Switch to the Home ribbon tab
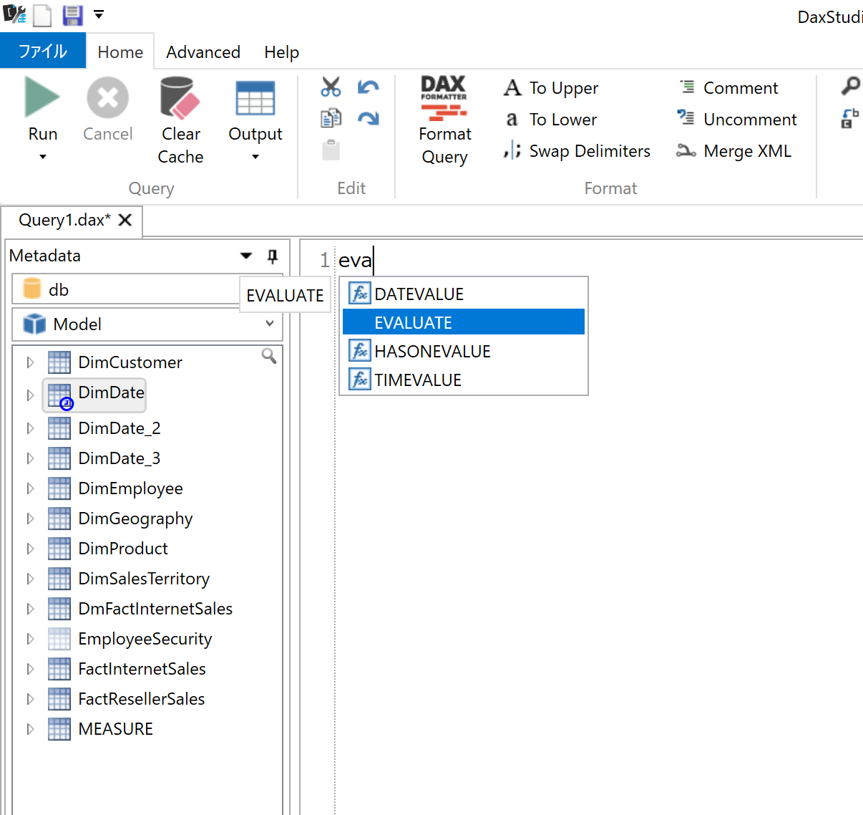The image size is (863, 815). (120, 52)
